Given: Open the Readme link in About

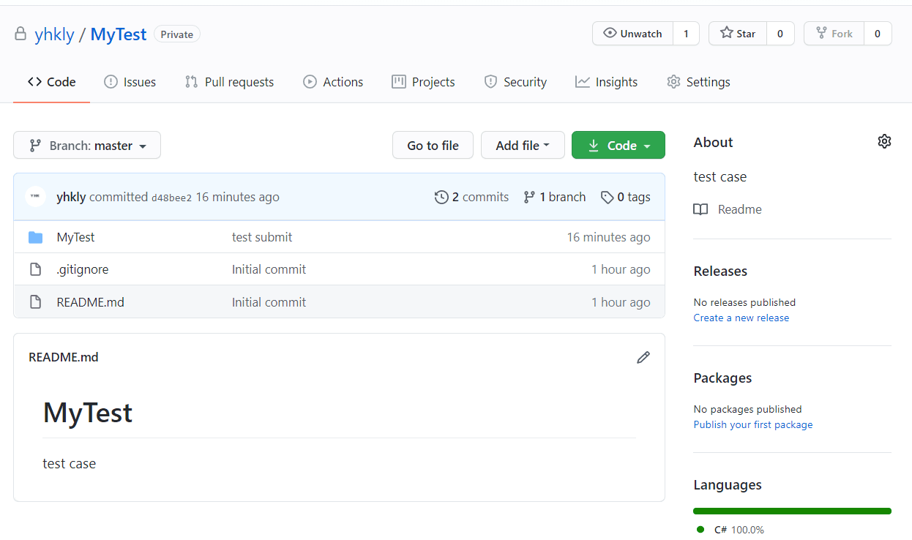Looking at the screenshot, I should (x=728, y=209).
